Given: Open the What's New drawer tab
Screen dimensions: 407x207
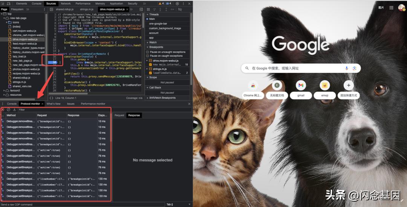Looking at the screenshot, I should 54,104.
